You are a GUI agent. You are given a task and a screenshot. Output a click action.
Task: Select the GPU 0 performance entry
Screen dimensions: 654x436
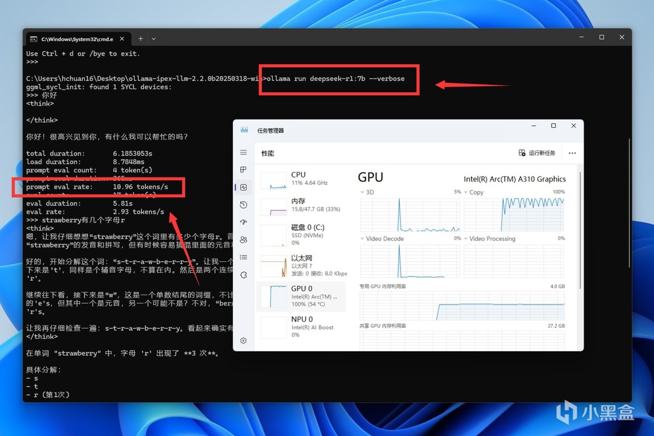tap(300, 296)
